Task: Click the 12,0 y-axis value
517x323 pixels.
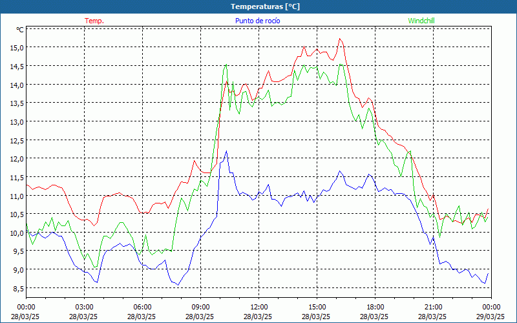Action: [17, 159]
